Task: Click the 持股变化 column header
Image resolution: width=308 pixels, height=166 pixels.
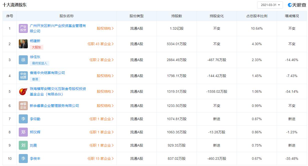Action: [x=217, y=16]
